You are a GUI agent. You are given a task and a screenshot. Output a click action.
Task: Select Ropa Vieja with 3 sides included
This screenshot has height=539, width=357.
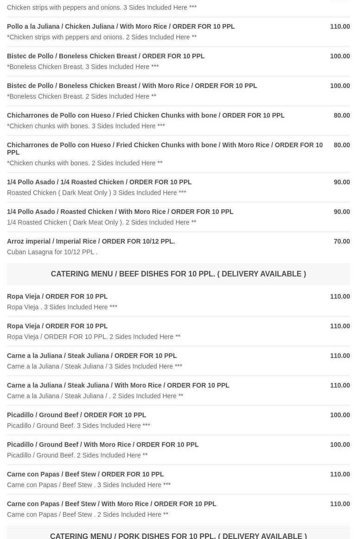[x=57, y=297]
